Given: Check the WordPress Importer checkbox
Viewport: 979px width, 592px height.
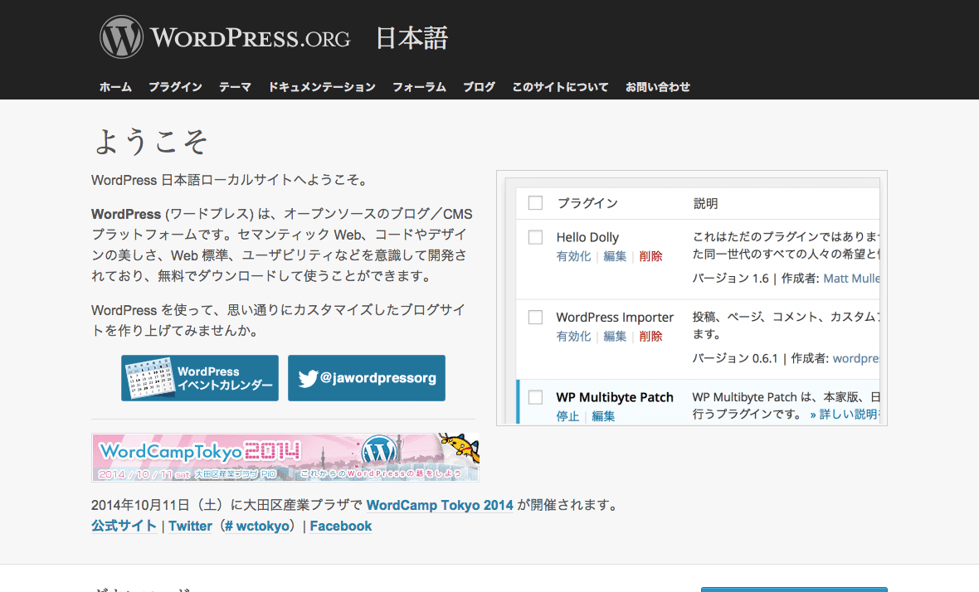Looking at the screenshot, I should 535,317.
